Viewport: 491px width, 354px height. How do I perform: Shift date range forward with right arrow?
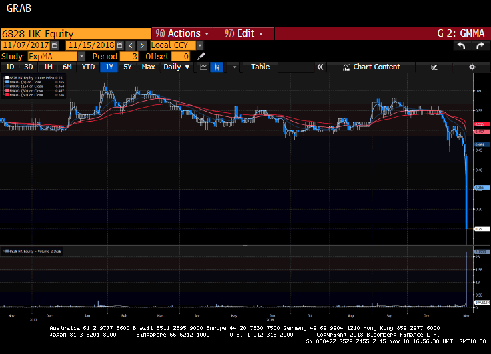pyautogui.click(x=142, y=45)
